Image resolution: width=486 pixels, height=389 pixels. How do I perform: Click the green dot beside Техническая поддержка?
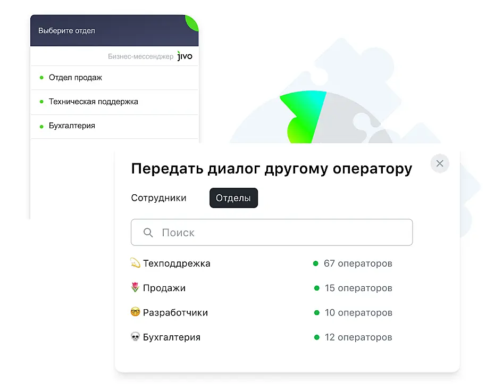(x=41, y=102)
